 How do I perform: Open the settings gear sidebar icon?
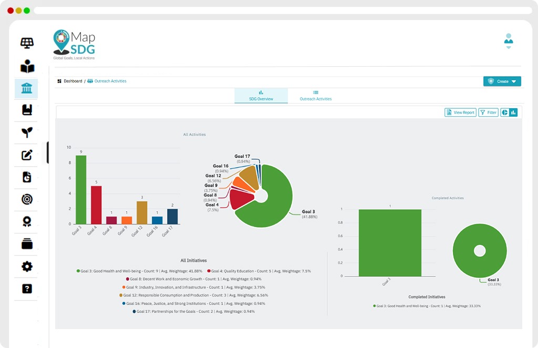[x=27, y=267]
